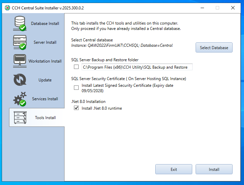Click the Services Install gears icon

20,99
